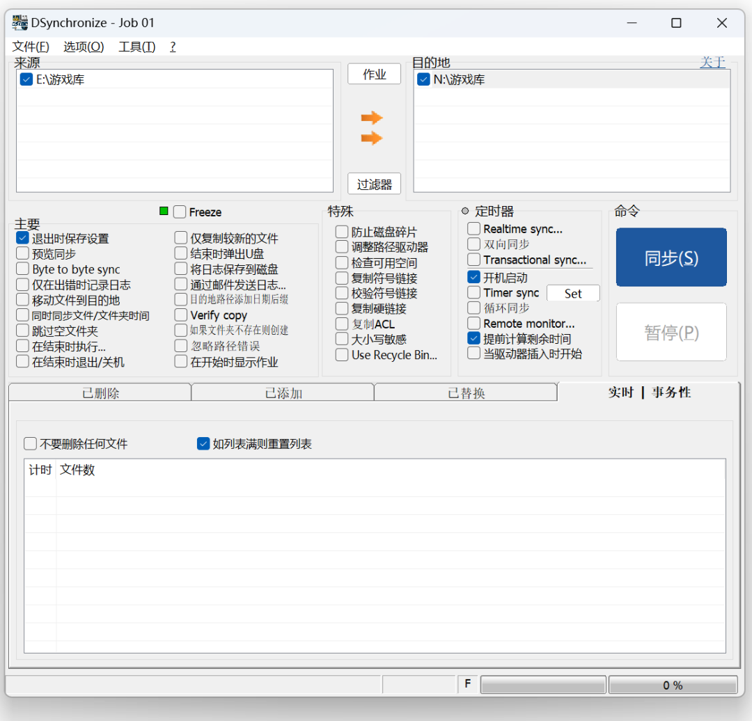Image resolution: width=752 pixels, height=721 pixels.
Task: Enable Transactional sync... checkbox
Action: tap(474, 260)
